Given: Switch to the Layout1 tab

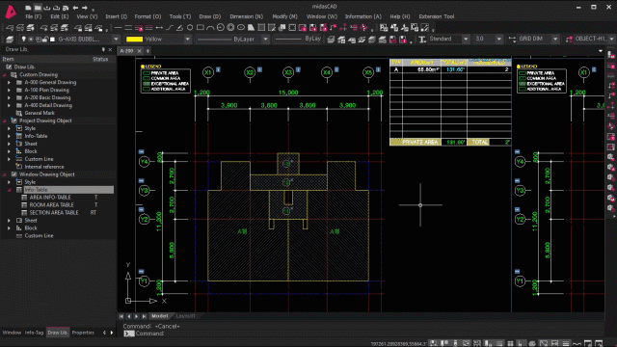Looking at the screenshot, I should 185,316.
